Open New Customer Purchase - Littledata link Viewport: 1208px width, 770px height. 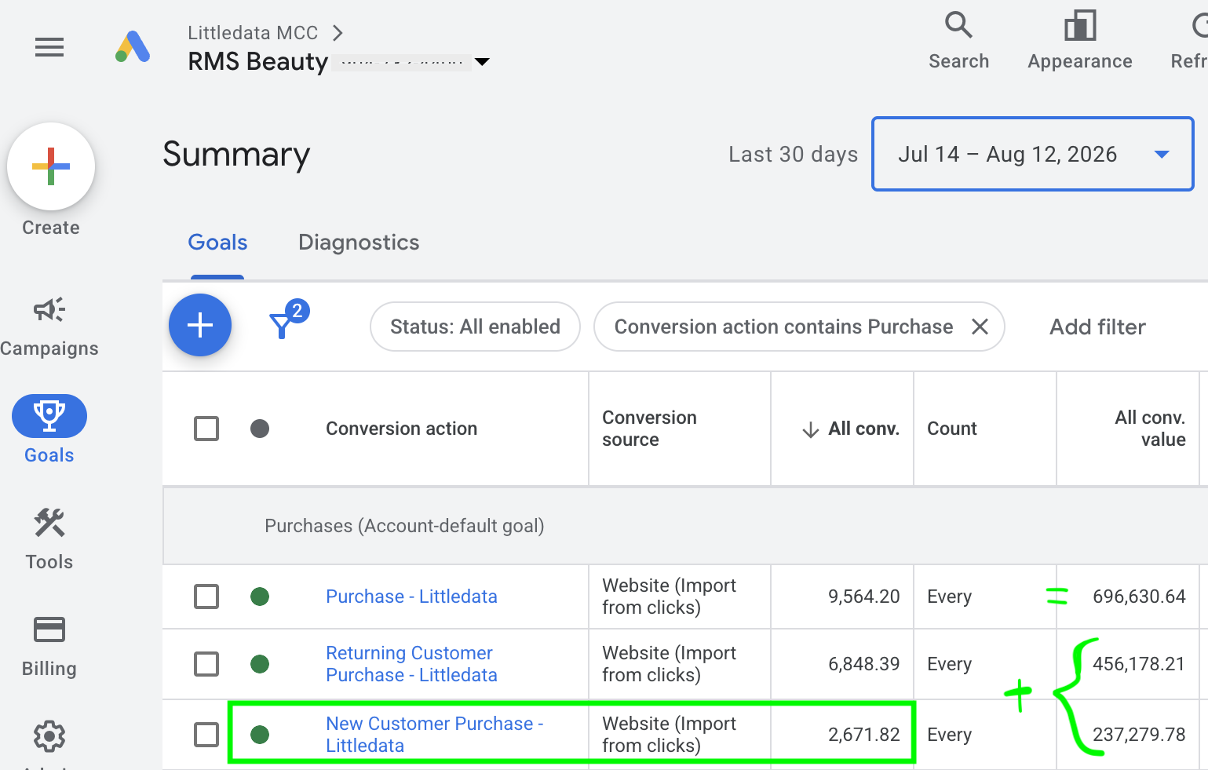click(x=434, y=735)
